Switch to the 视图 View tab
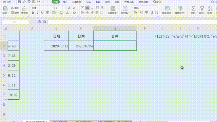The image size is (217, 122). (117, 2)
